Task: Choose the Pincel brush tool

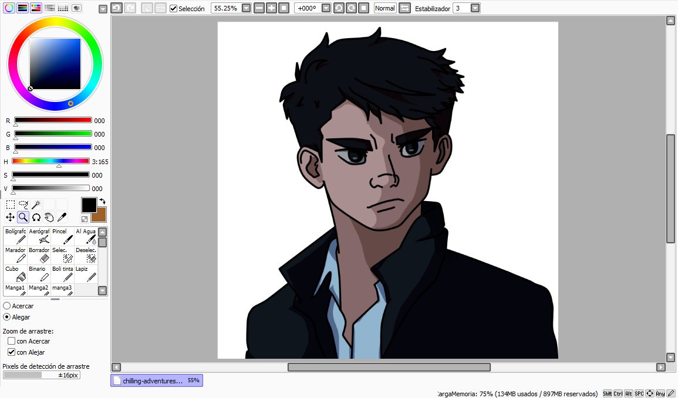Action: [62, 237]
